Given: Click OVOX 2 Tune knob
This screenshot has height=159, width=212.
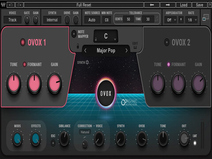Looking at the screenshot, I should coord(158,83).
